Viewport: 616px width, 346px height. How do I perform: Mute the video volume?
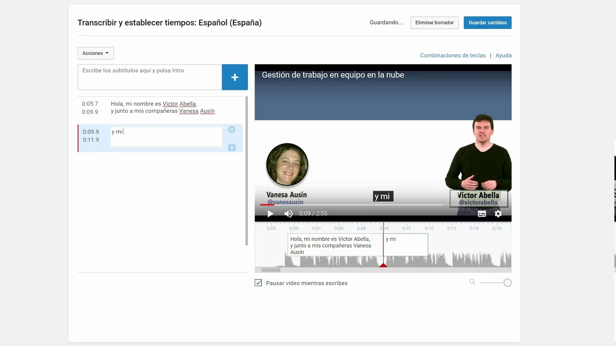point(288,214)
